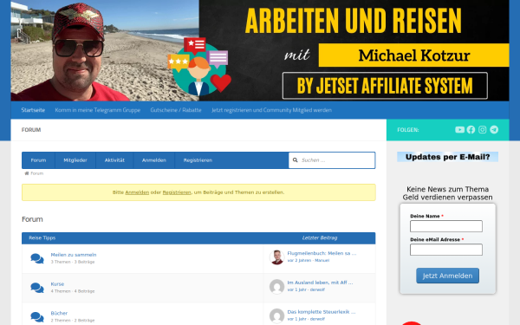Click Registrieren link in yellow notice
This screenshot has height=325, width=520.
click(x=177, y=192)
